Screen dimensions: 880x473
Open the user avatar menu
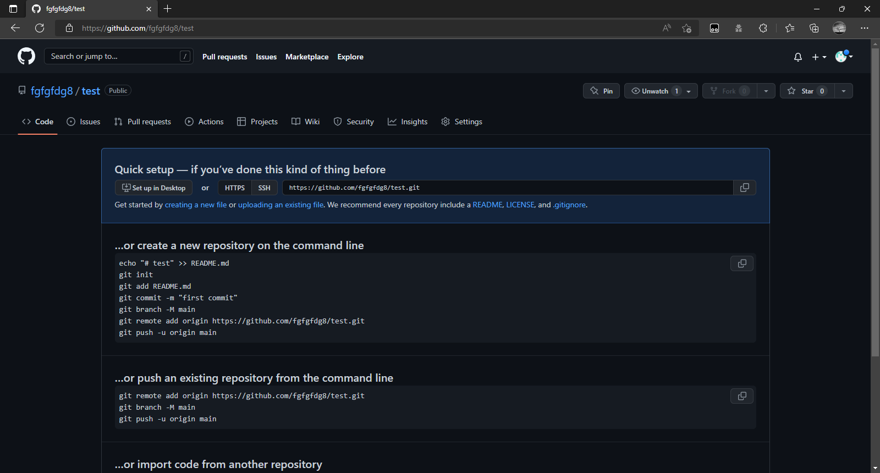[844, 56]
